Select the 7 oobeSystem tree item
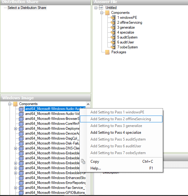This screenshot has width=188, height=196. click(127, 47)
